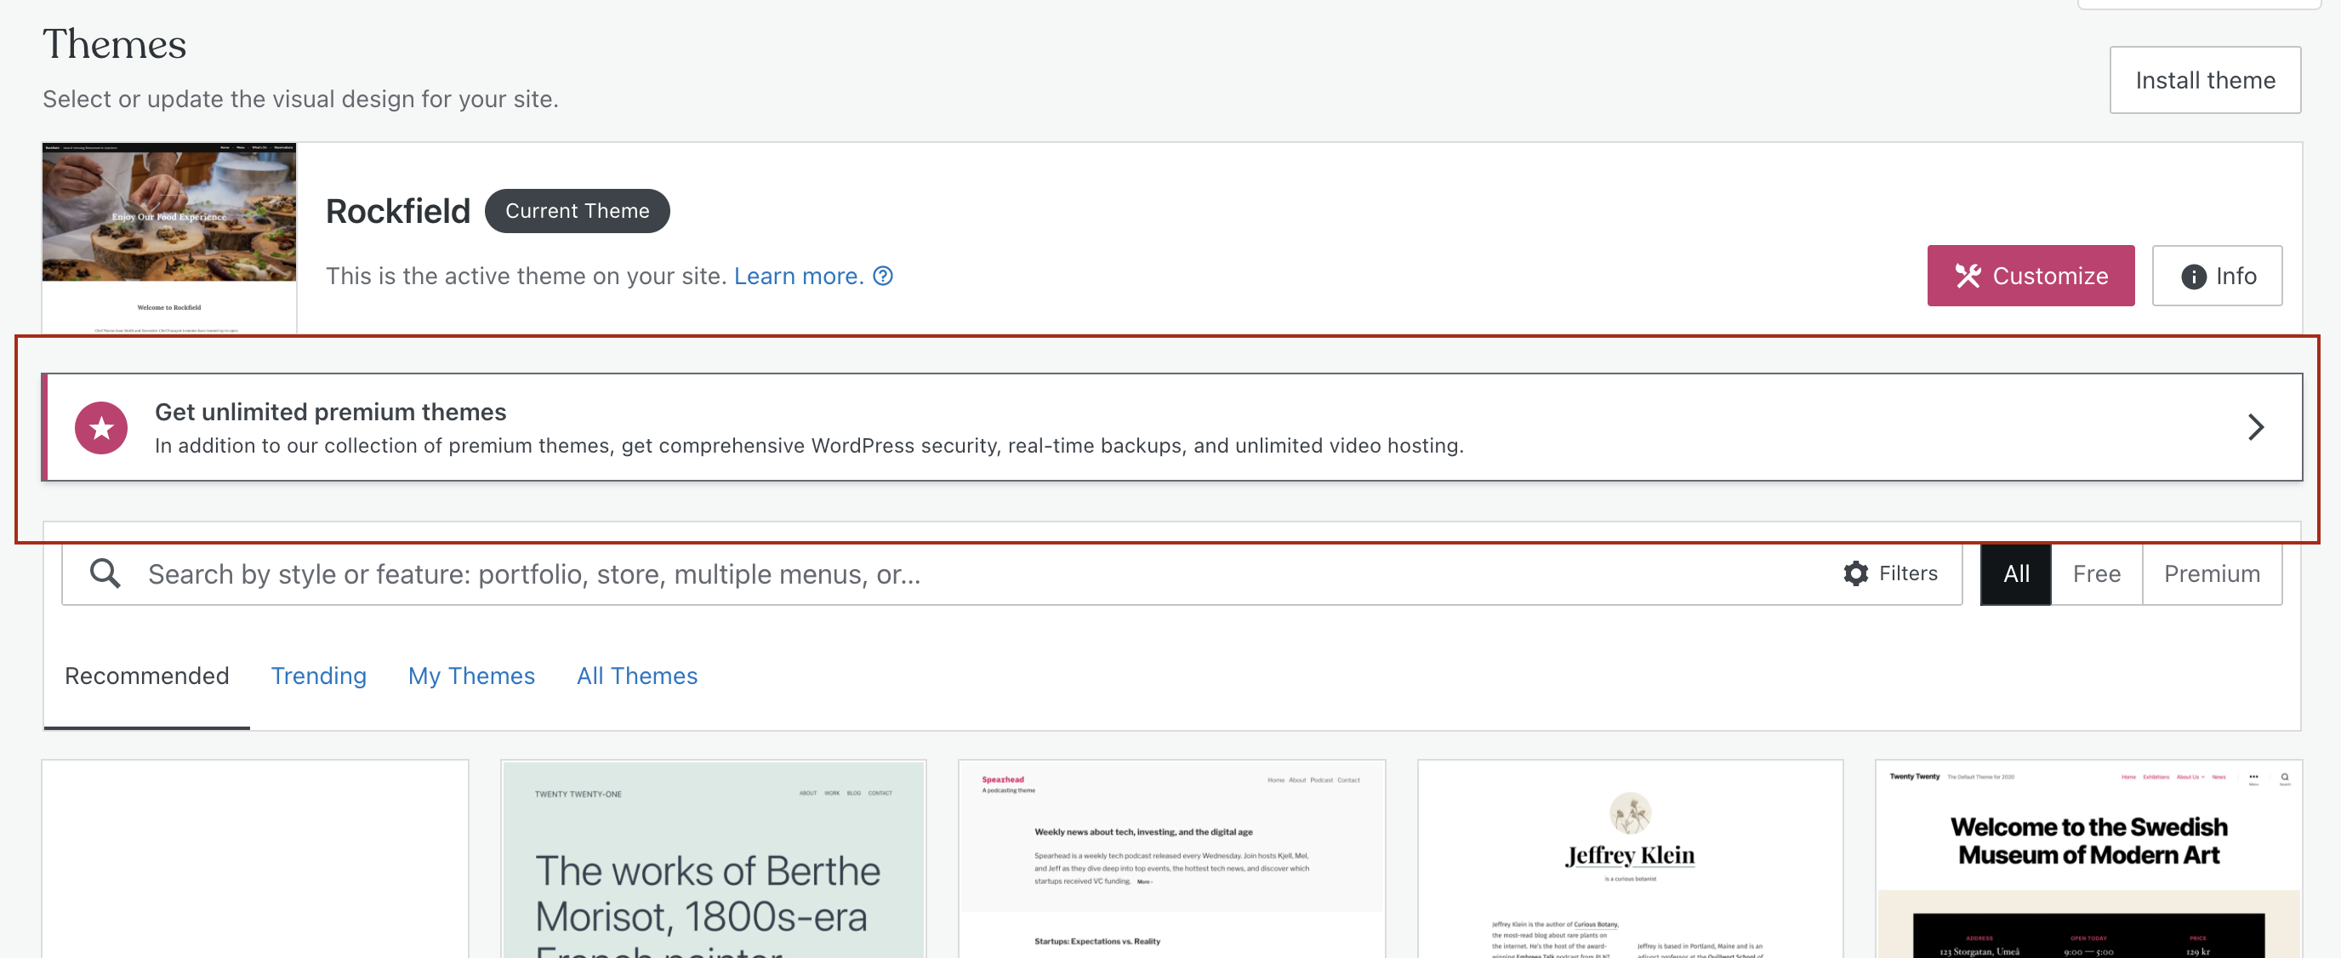View the All Themes tab

point(637,676)
